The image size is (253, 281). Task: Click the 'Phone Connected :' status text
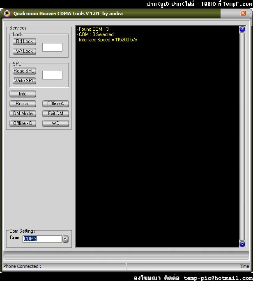click(x=22, y=266)
